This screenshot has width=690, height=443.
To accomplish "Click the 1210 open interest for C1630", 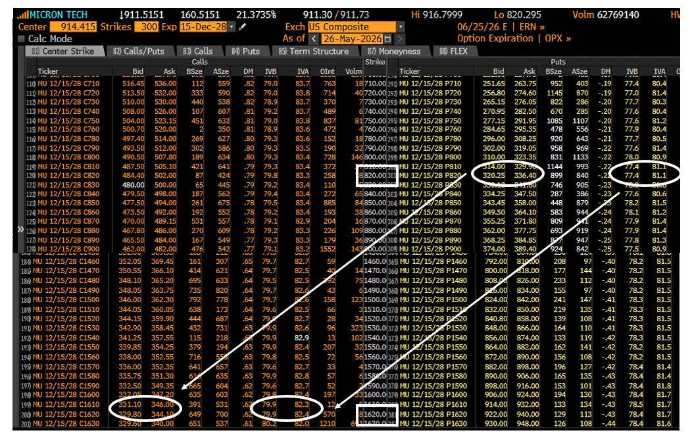I will tap(328, 424).
